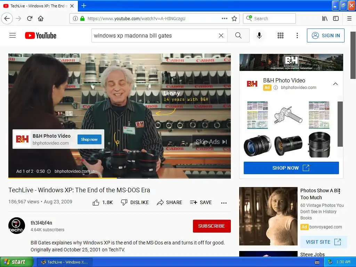The height and width of the screenshot is (267, 356).
Task: Open the Windows start menu
Action: pyautogui.click(x=17, y=262)
